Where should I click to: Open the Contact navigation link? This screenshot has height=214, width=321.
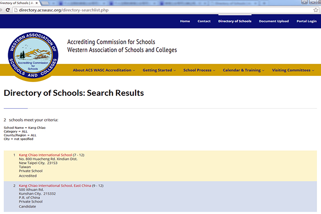point(204,21)
